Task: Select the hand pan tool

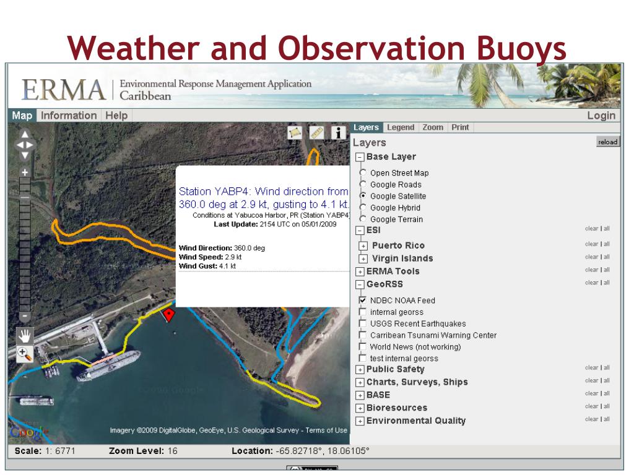Action: point(25,336)
